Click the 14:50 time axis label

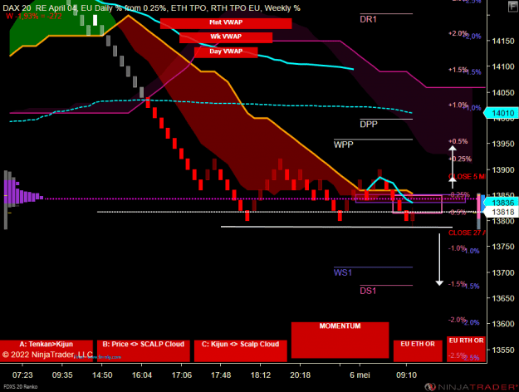point(102,375)
